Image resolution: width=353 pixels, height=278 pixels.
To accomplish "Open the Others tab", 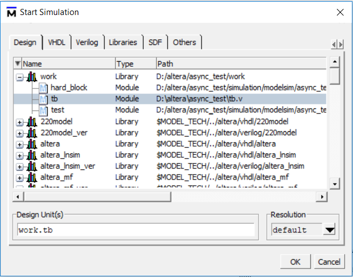I will [184, 42].
